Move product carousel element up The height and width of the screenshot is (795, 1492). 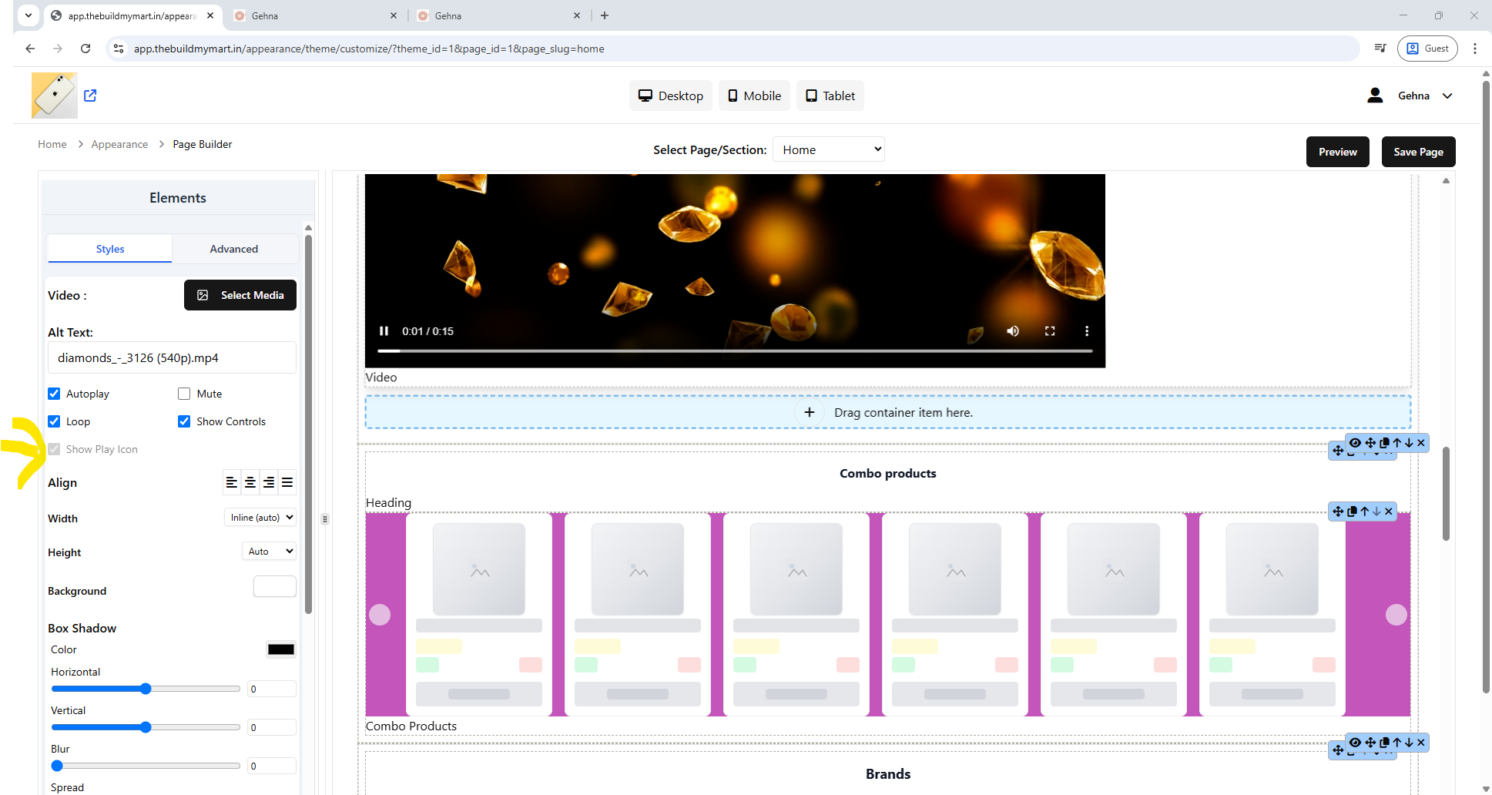tap(1364, 512)
